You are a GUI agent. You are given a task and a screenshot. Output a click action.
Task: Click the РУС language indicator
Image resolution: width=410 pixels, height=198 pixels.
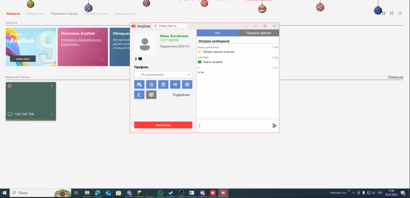[x=380, y=193]
